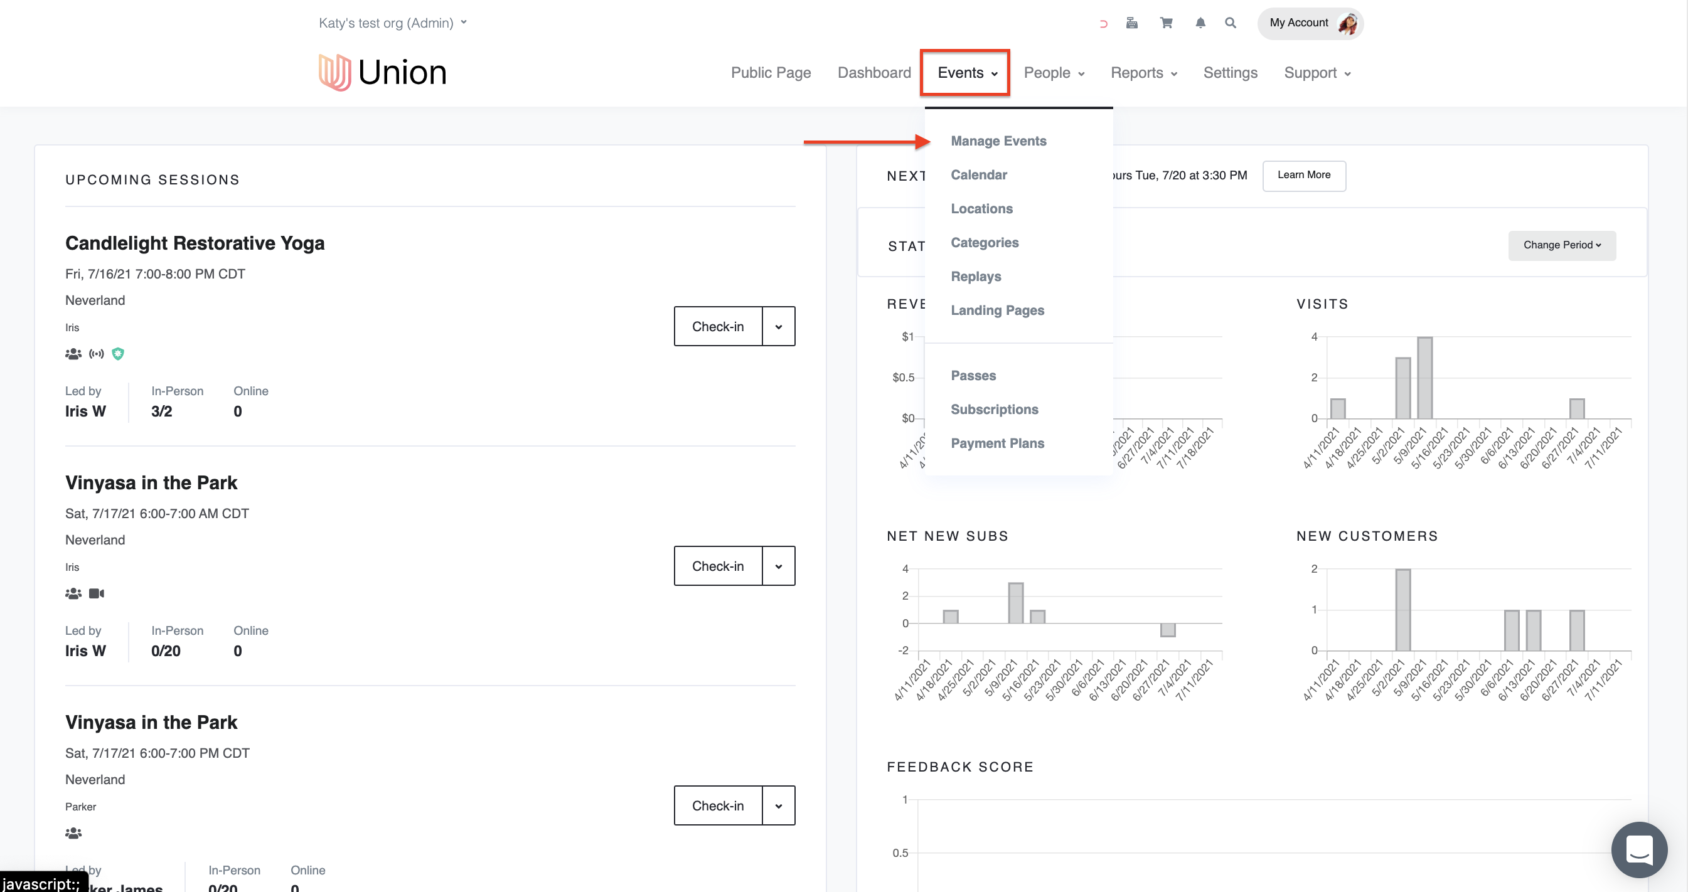Open the My Account button

pyautogui.click(x=1309, y=23)
